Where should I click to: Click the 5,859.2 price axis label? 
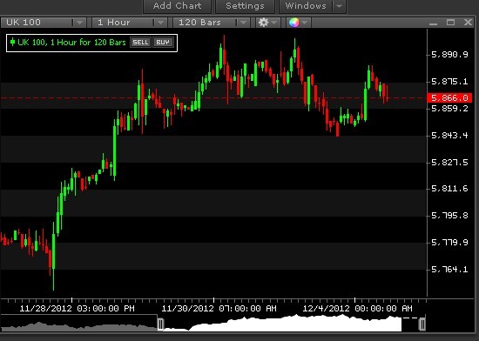click(449, 109)
